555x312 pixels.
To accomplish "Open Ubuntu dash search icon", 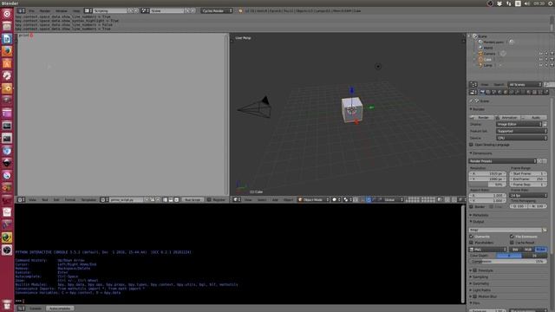I will pyautogui.click(x=7, y=14).
